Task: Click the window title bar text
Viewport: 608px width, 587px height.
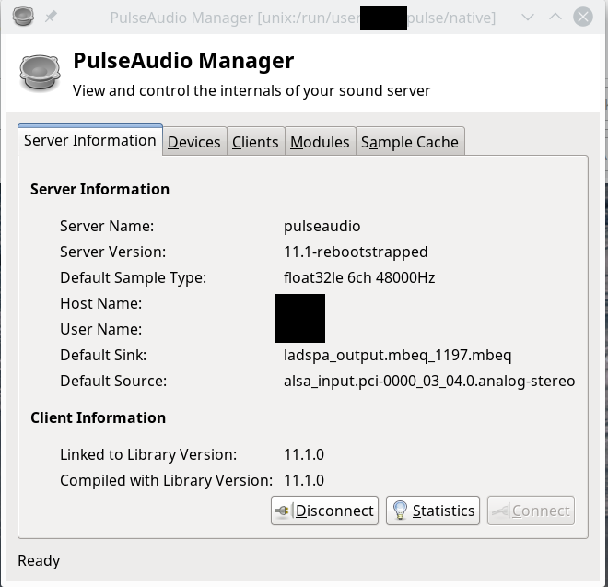Action: 302,18
